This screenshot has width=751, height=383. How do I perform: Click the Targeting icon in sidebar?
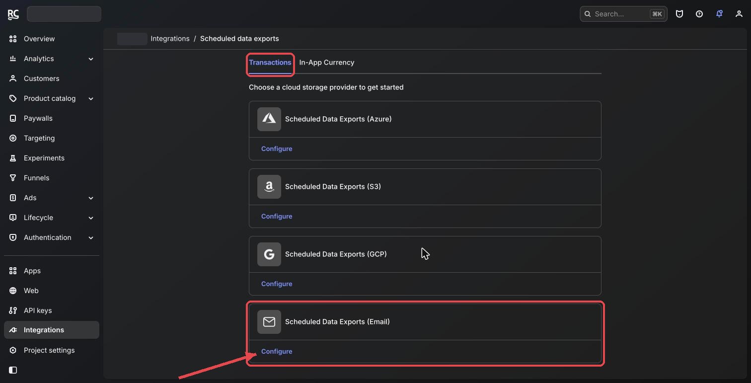tap(13, 138)
